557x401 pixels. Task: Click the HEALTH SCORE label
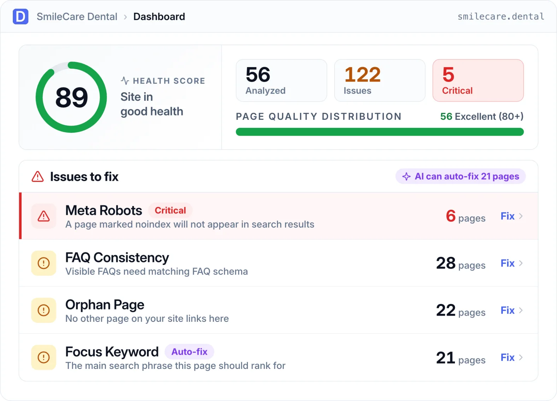click(x=169, y=81)
